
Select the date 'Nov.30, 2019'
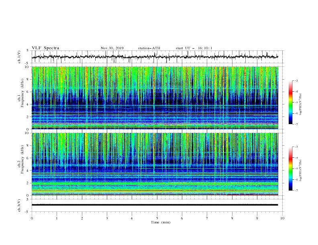coord(112,48)
